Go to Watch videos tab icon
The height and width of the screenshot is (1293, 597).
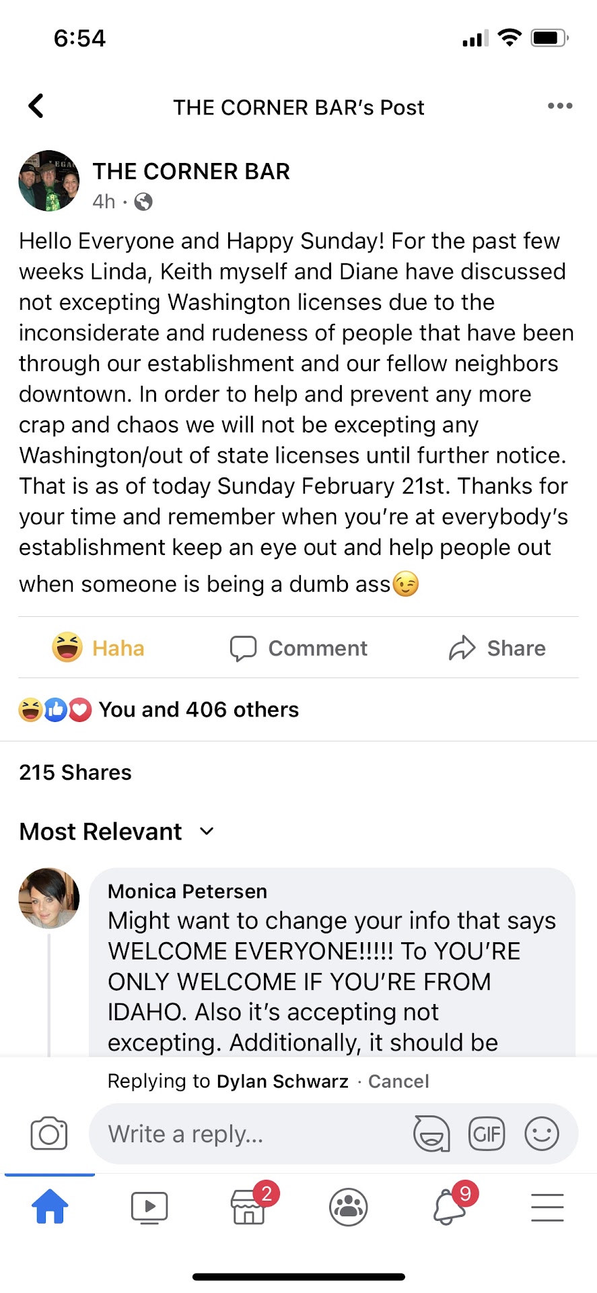[149, 1206]
